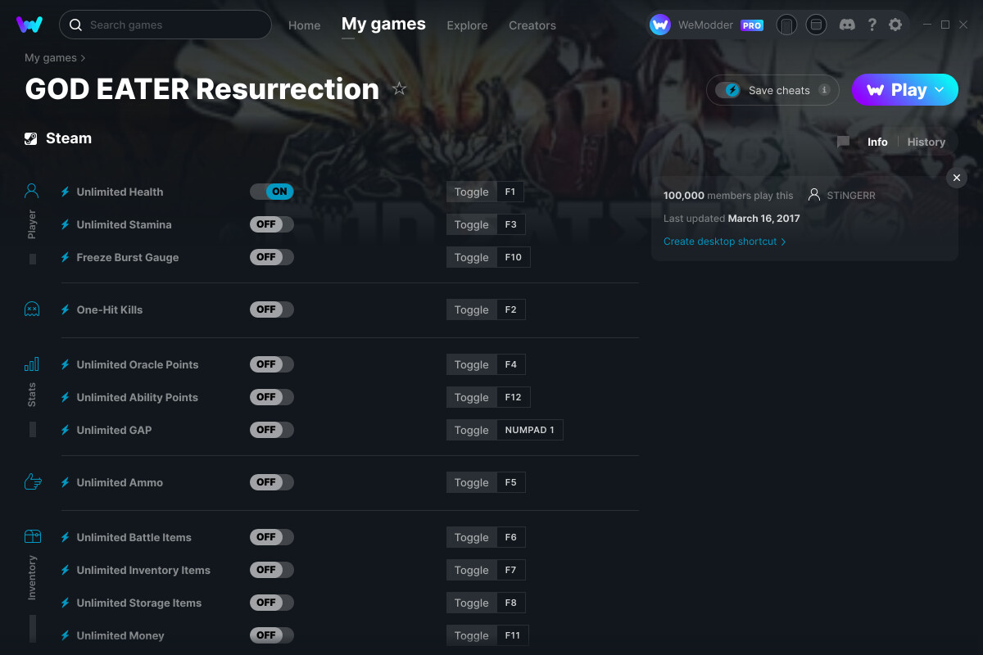
Task: Change the F2 hotkey for One-Hit Kills
Action: 511,309
